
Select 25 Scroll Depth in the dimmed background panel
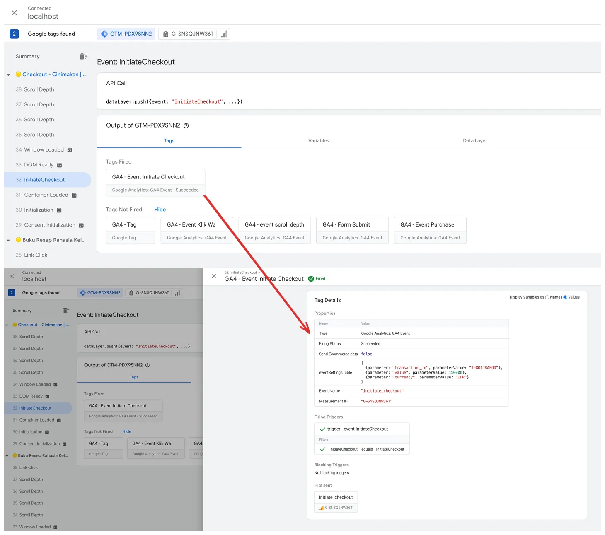pyautogui.click(x=28, y=504)
